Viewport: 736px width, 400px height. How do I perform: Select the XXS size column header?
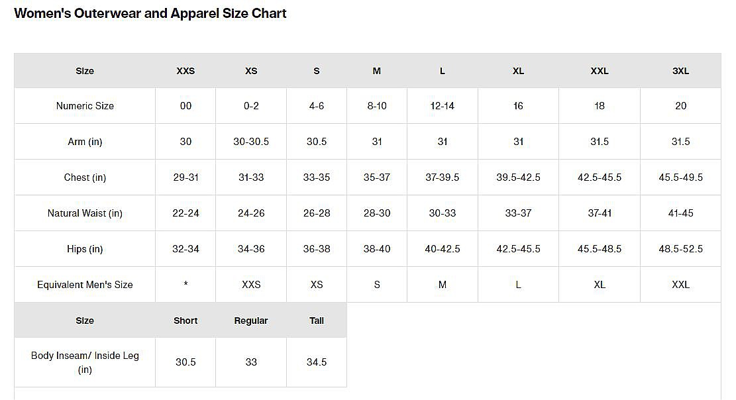tap(185, 71)
